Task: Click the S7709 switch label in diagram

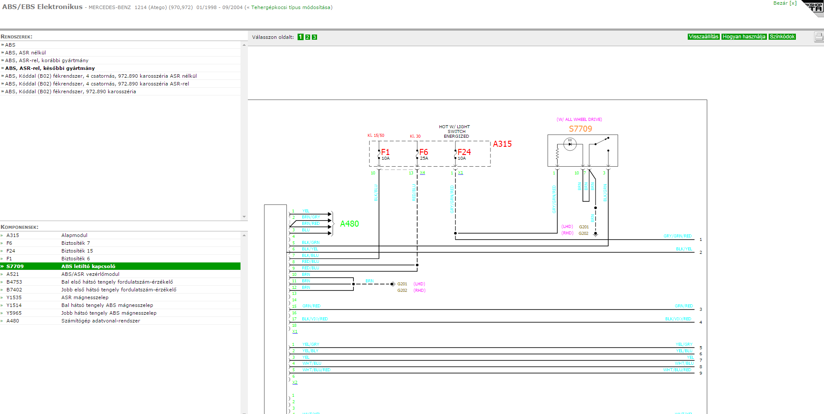Action: [580, 129]
